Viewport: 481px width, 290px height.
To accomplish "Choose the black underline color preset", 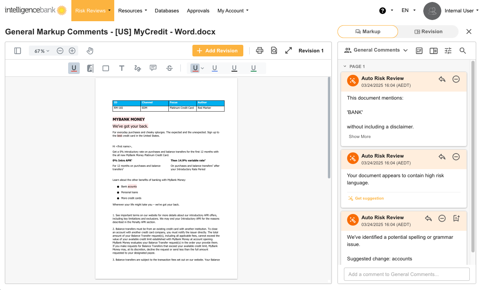I will coord(234,68).
